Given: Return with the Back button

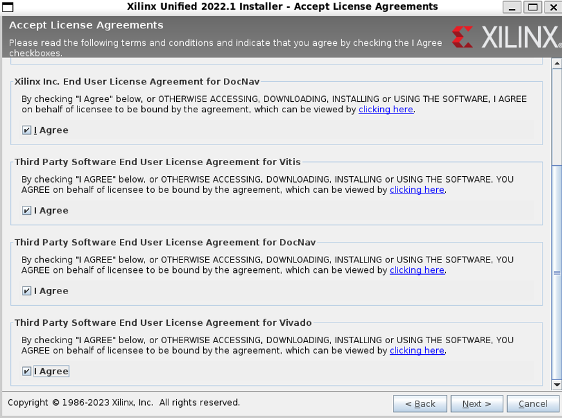Looking at the screenshot, I should 420,404.
